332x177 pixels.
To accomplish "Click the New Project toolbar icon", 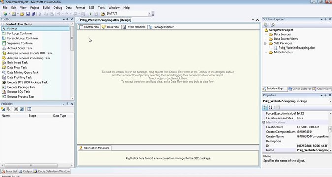I will [x=5, y=14].
